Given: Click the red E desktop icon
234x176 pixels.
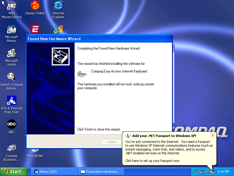Looking at the screenshot, I should pos(35,29).
